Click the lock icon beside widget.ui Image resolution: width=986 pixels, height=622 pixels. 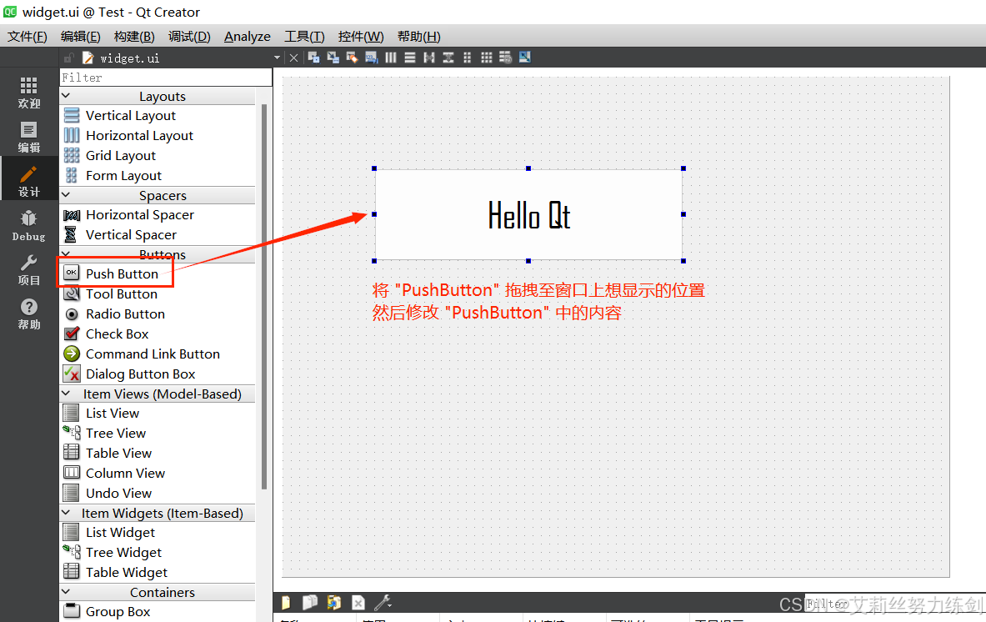pos(69,58)
